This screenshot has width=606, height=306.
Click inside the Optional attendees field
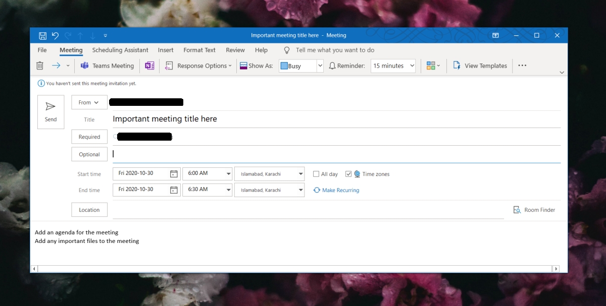point(336,154)
